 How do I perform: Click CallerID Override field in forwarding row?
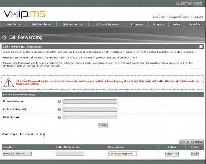(x=70, y=154)
